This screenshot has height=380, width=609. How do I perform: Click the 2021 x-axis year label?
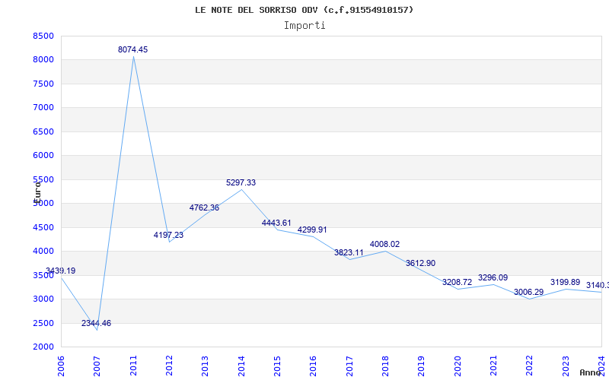(x=493, y=366)
